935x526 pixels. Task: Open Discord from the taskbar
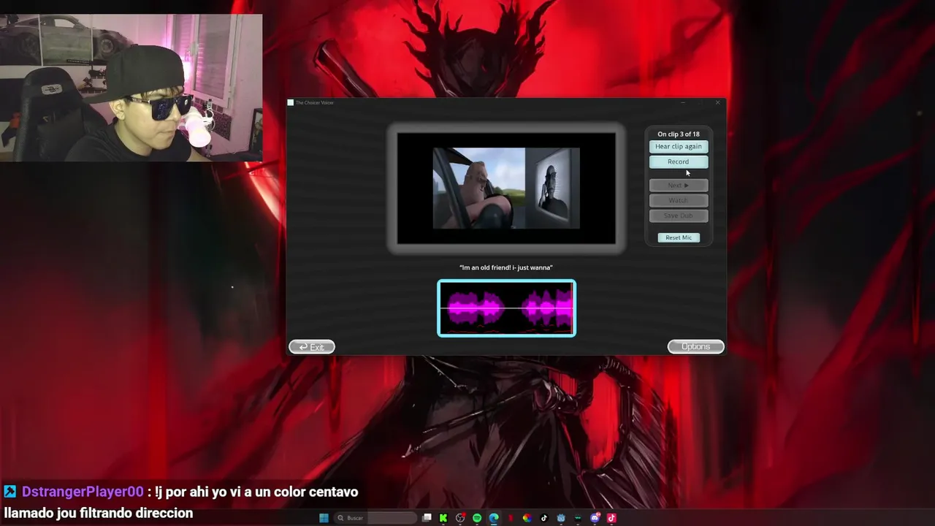tap(595, 518)
